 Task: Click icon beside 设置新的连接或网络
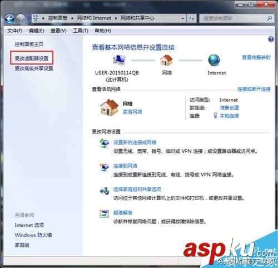[105, 143]
